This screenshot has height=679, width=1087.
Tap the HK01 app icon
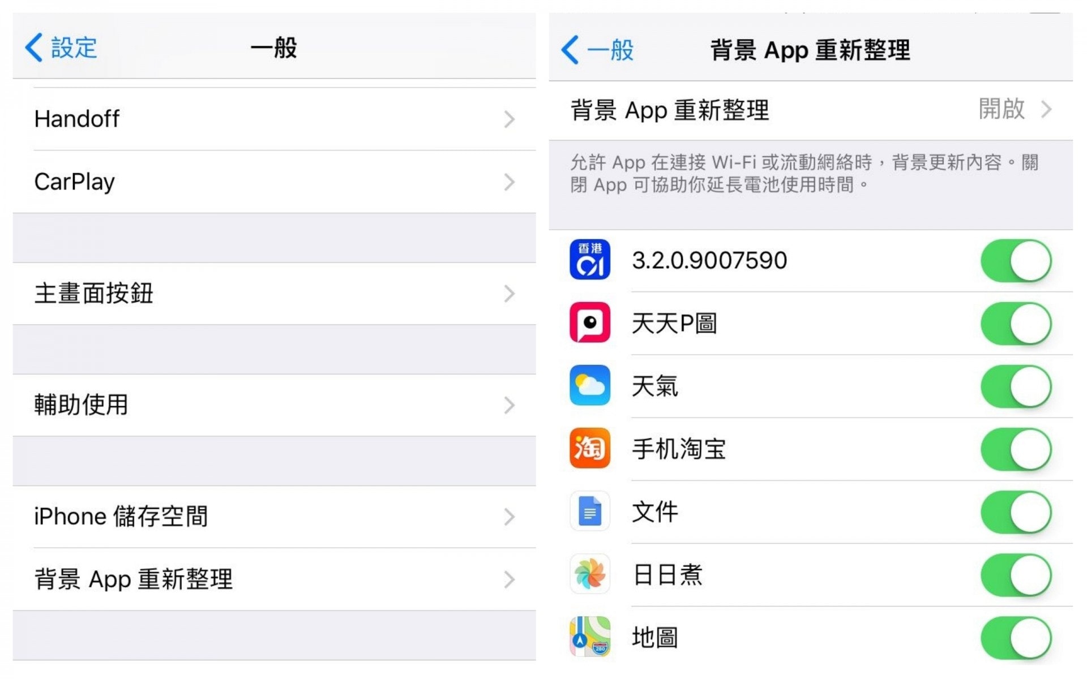pos(589,260)
